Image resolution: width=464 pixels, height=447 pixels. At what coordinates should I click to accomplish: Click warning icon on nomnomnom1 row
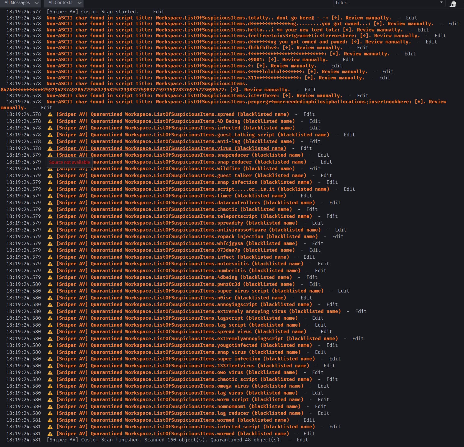50,407
